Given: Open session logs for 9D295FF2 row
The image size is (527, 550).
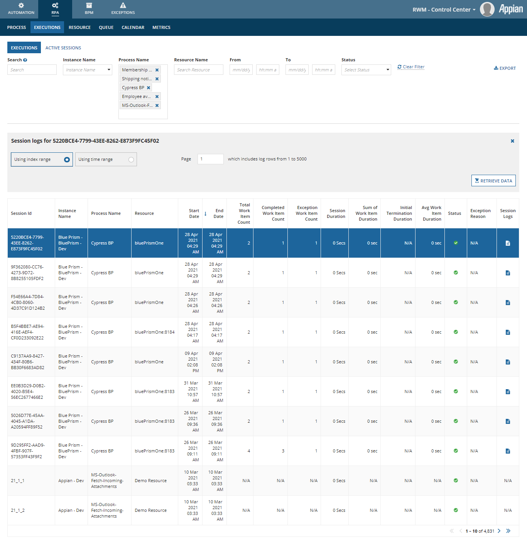Looking at the screenshot, I should pyautogui.click(x=508, y=451).
